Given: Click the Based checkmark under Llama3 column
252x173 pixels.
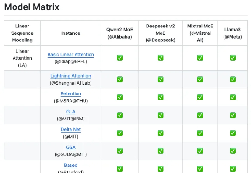Looking at the screenshot, I should coord(233,169).
